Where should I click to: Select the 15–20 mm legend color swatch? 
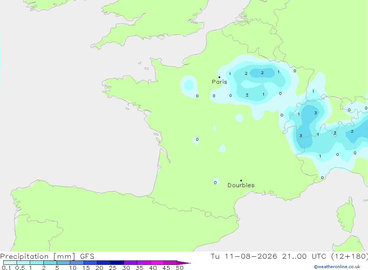point(91,263)
